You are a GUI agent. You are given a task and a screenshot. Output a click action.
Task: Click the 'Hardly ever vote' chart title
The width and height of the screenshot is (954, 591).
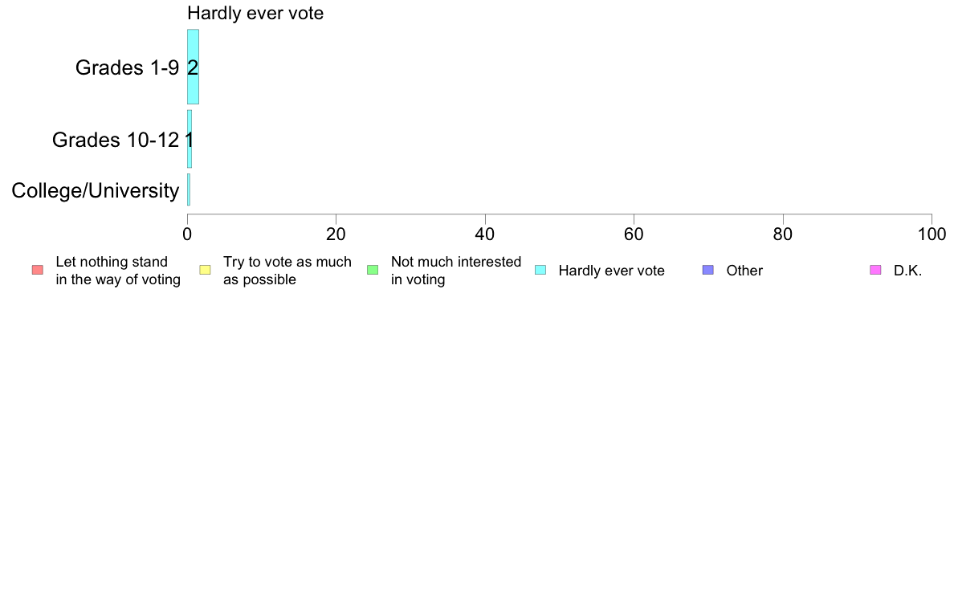(255, 14)
